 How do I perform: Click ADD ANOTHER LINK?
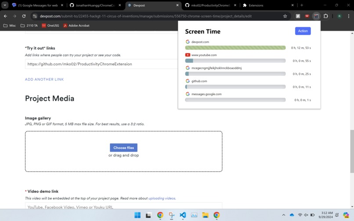(x=44, y=79)
